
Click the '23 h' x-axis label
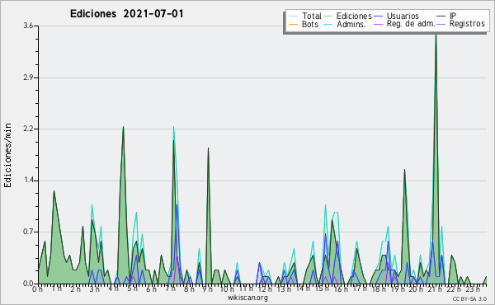point(473,289)
